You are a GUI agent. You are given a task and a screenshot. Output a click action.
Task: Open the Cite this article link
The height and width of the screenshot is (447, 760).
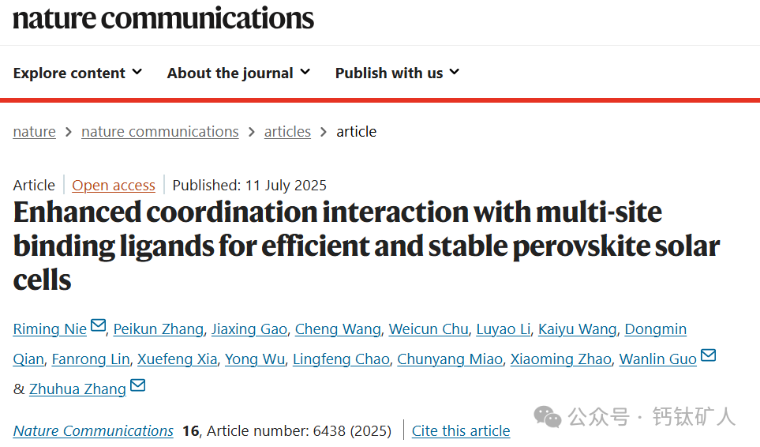(461, 430)
